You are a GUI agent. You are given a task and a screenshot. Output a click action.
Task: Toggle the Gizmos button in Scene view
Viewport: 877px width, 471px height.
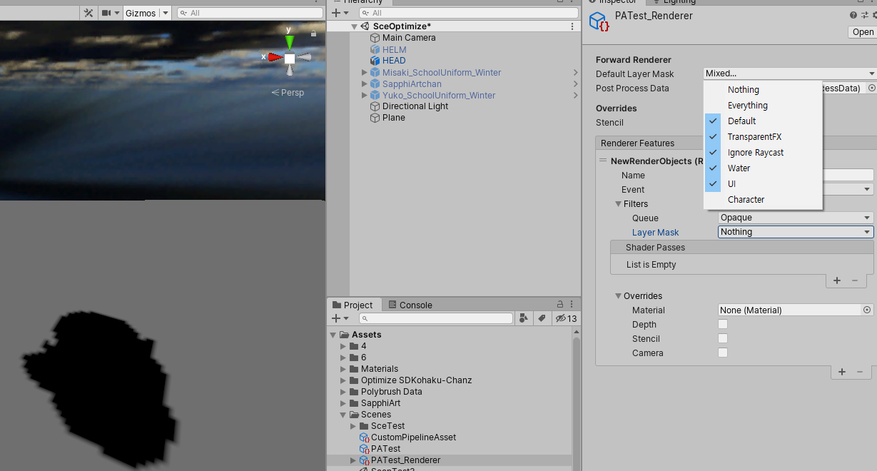click(x=141, y=13)
